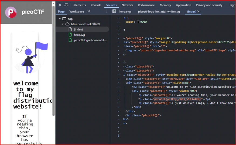Activate the inspect element picker icon

pos(59,5)
